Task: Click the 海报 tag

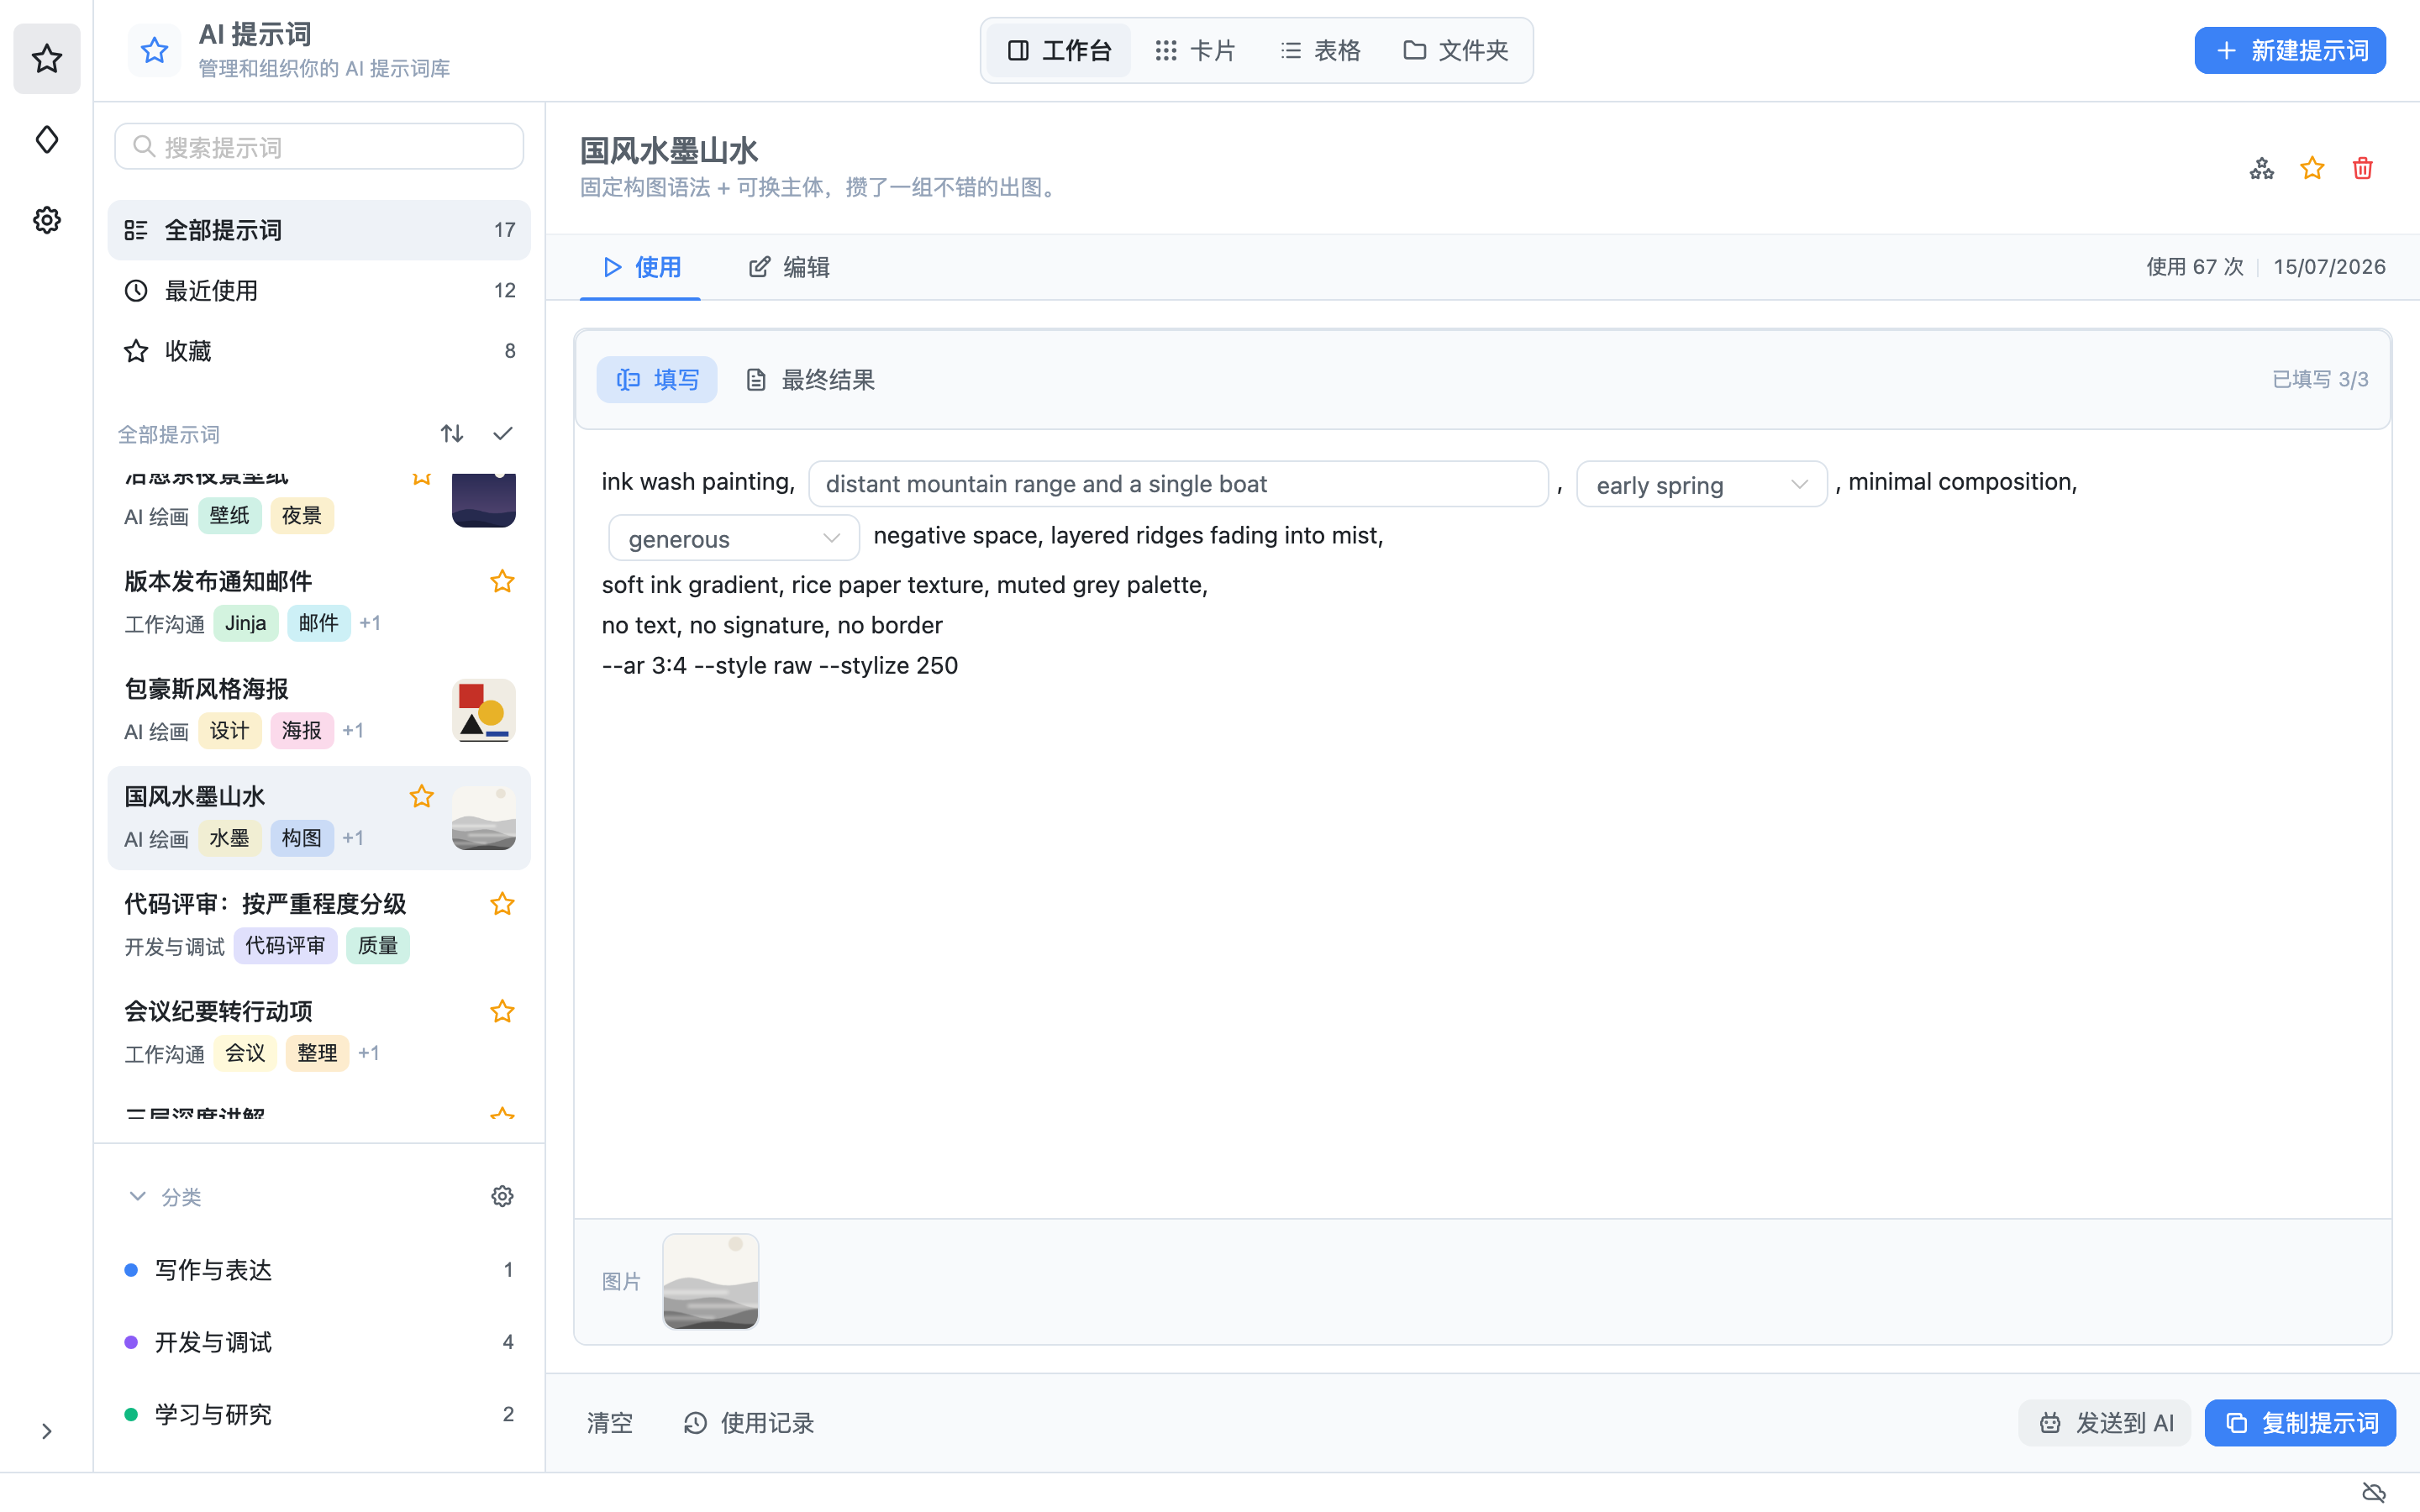Action: point(302,731)
